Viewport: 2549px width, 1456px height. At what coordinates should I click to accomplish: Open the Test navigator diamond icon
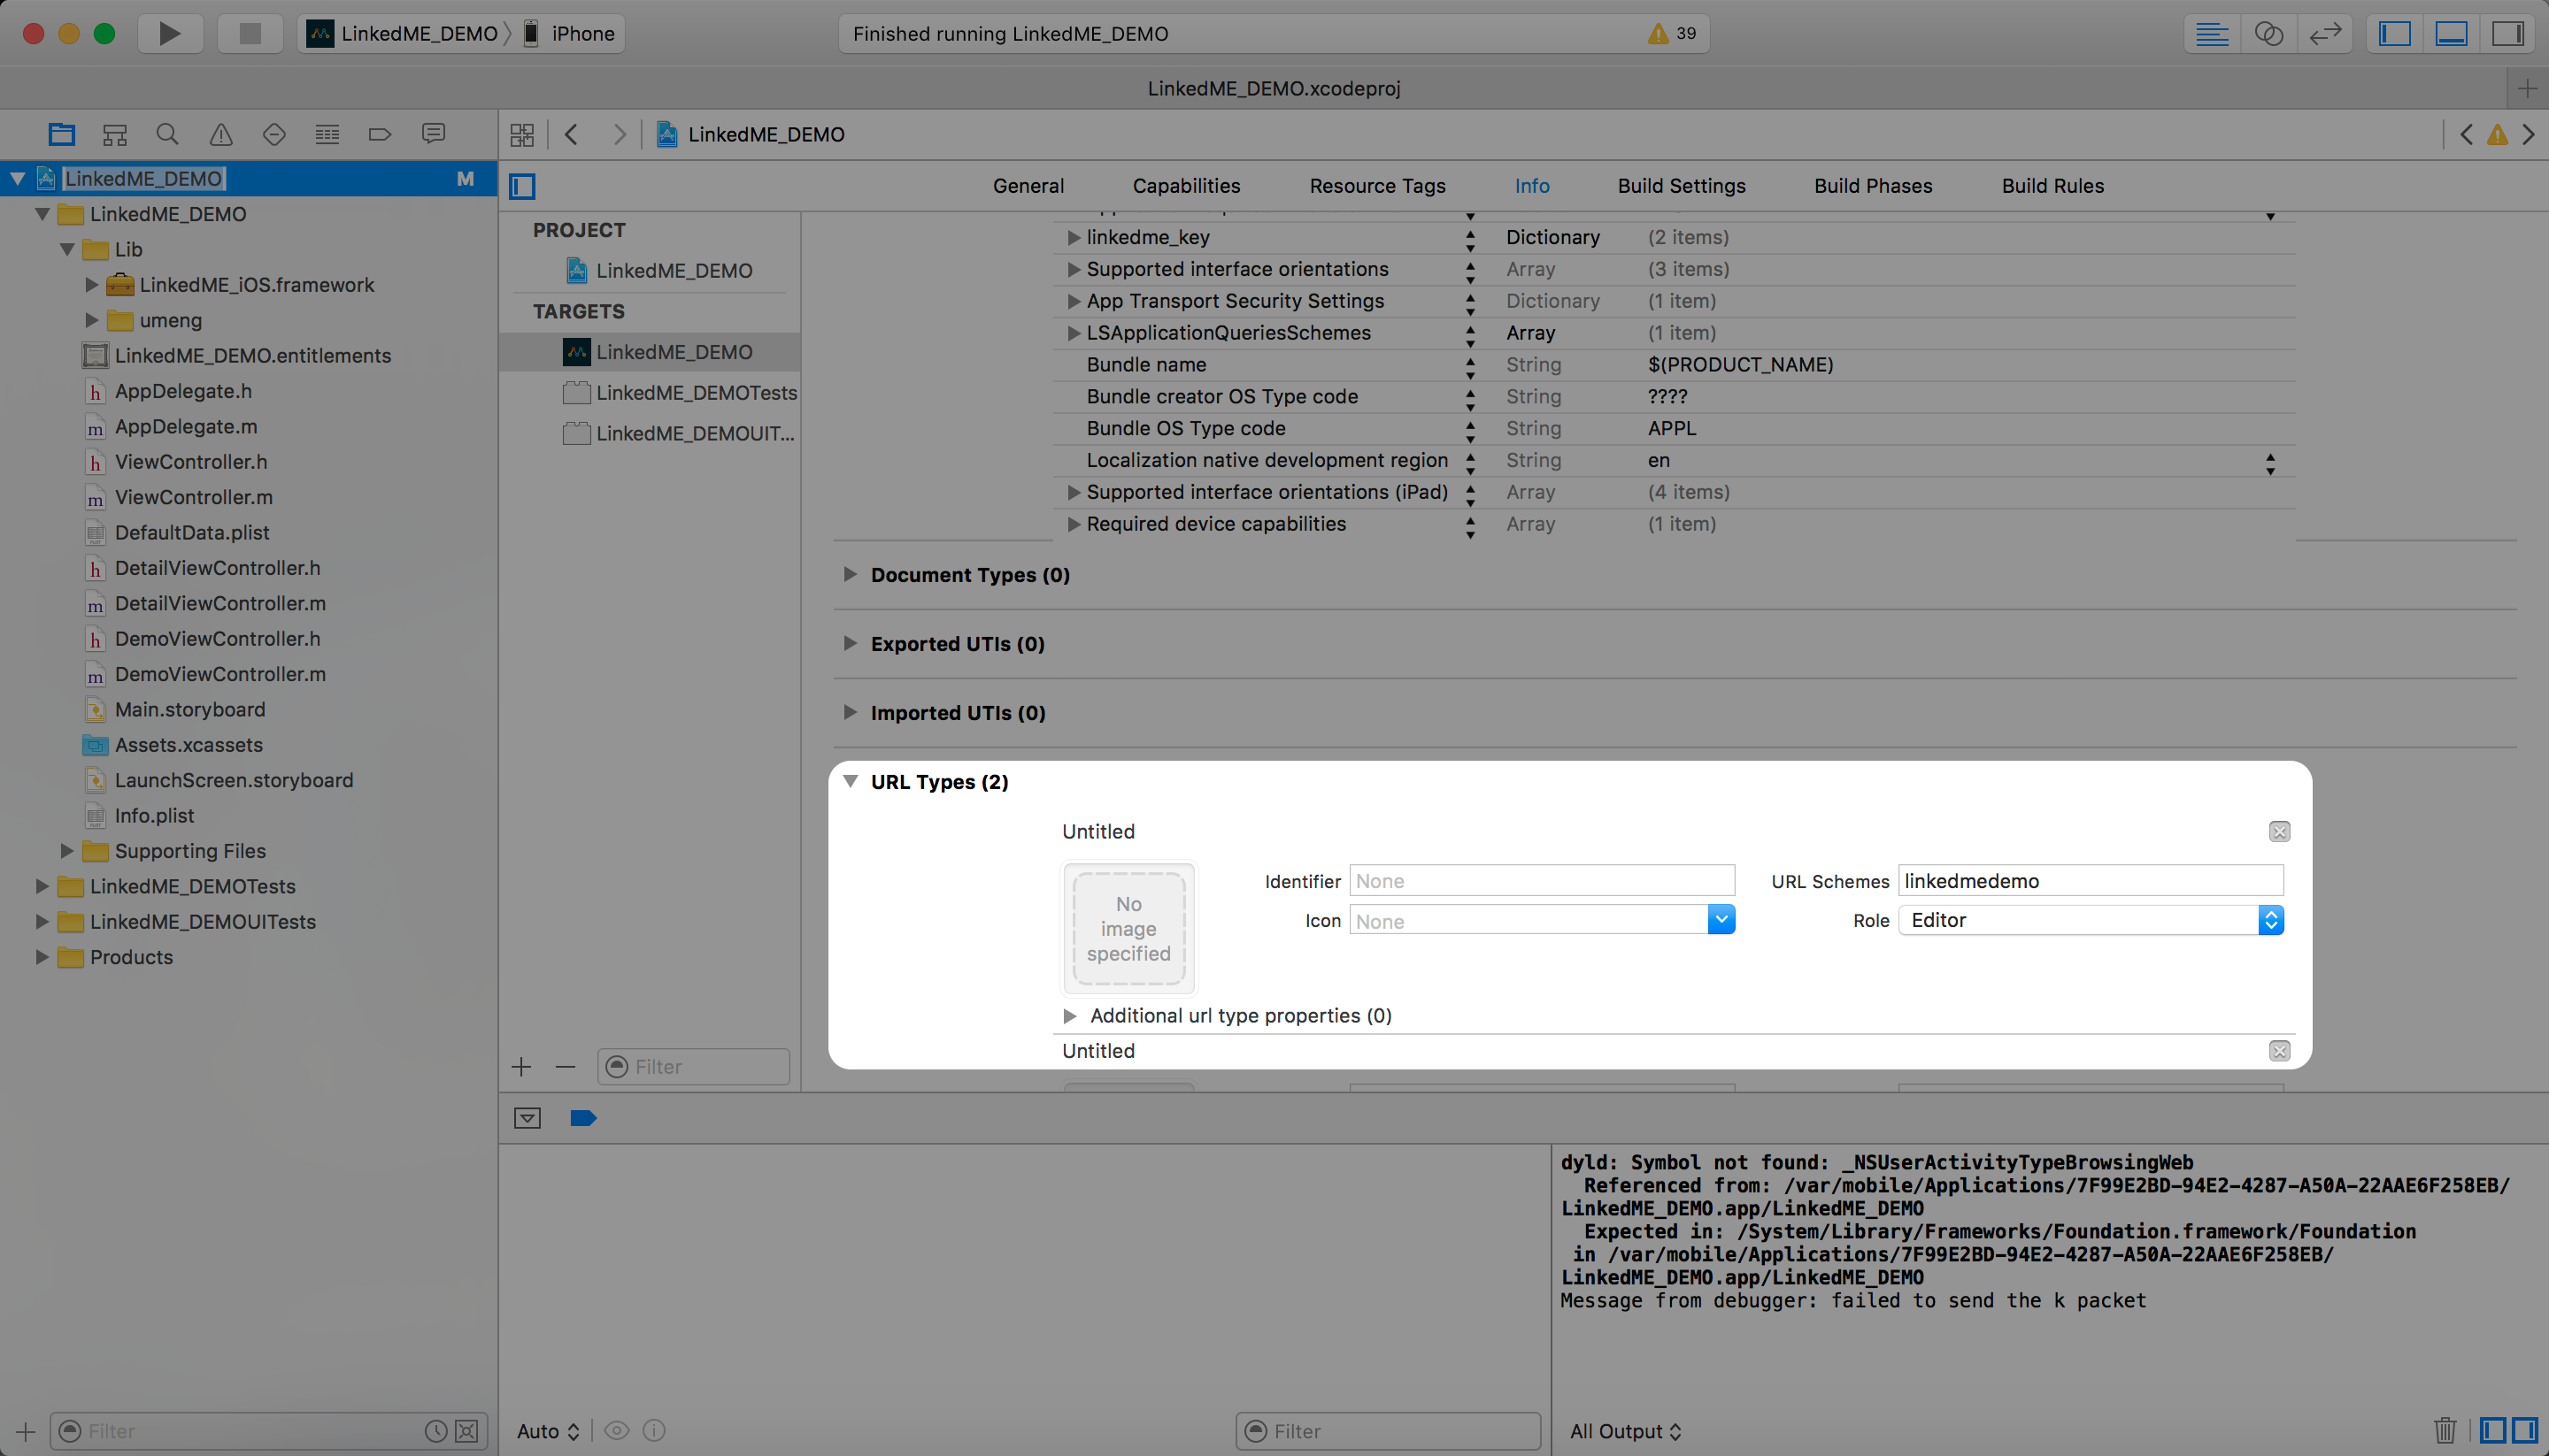274,134
